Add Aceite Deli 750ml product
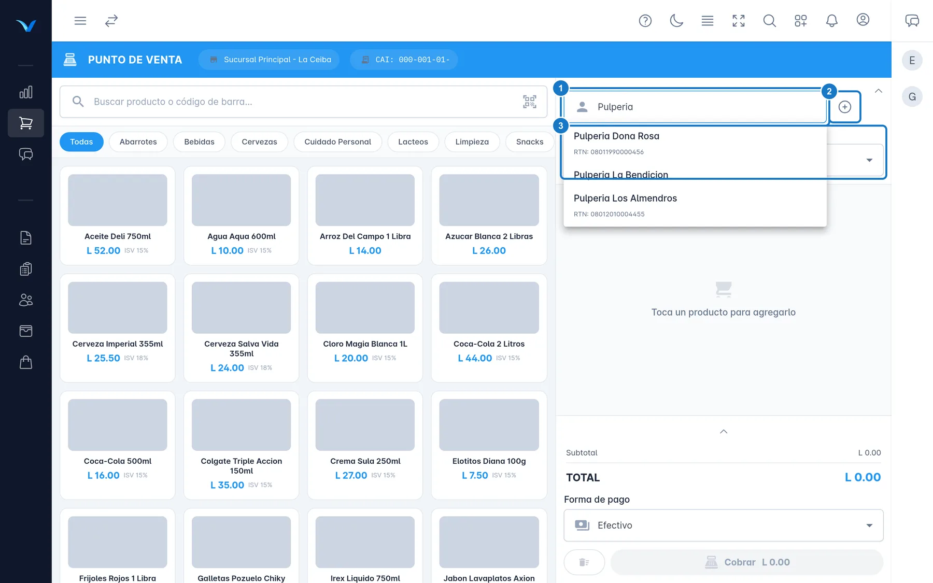This screenshot has height=583, width=933. 118,216
